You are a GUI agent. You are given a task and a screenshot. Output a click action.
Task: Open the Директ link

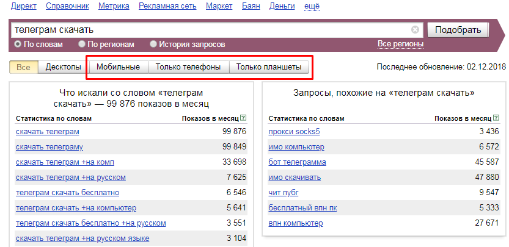pos(24,6)
